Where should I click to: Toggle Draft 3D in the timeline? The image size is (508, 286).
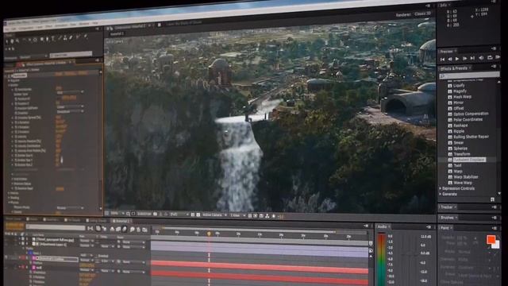104,229
